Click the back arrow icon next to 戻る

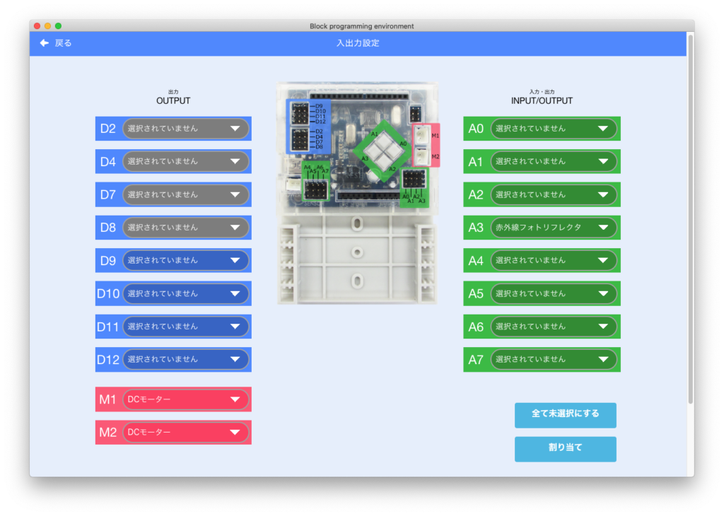42,42
